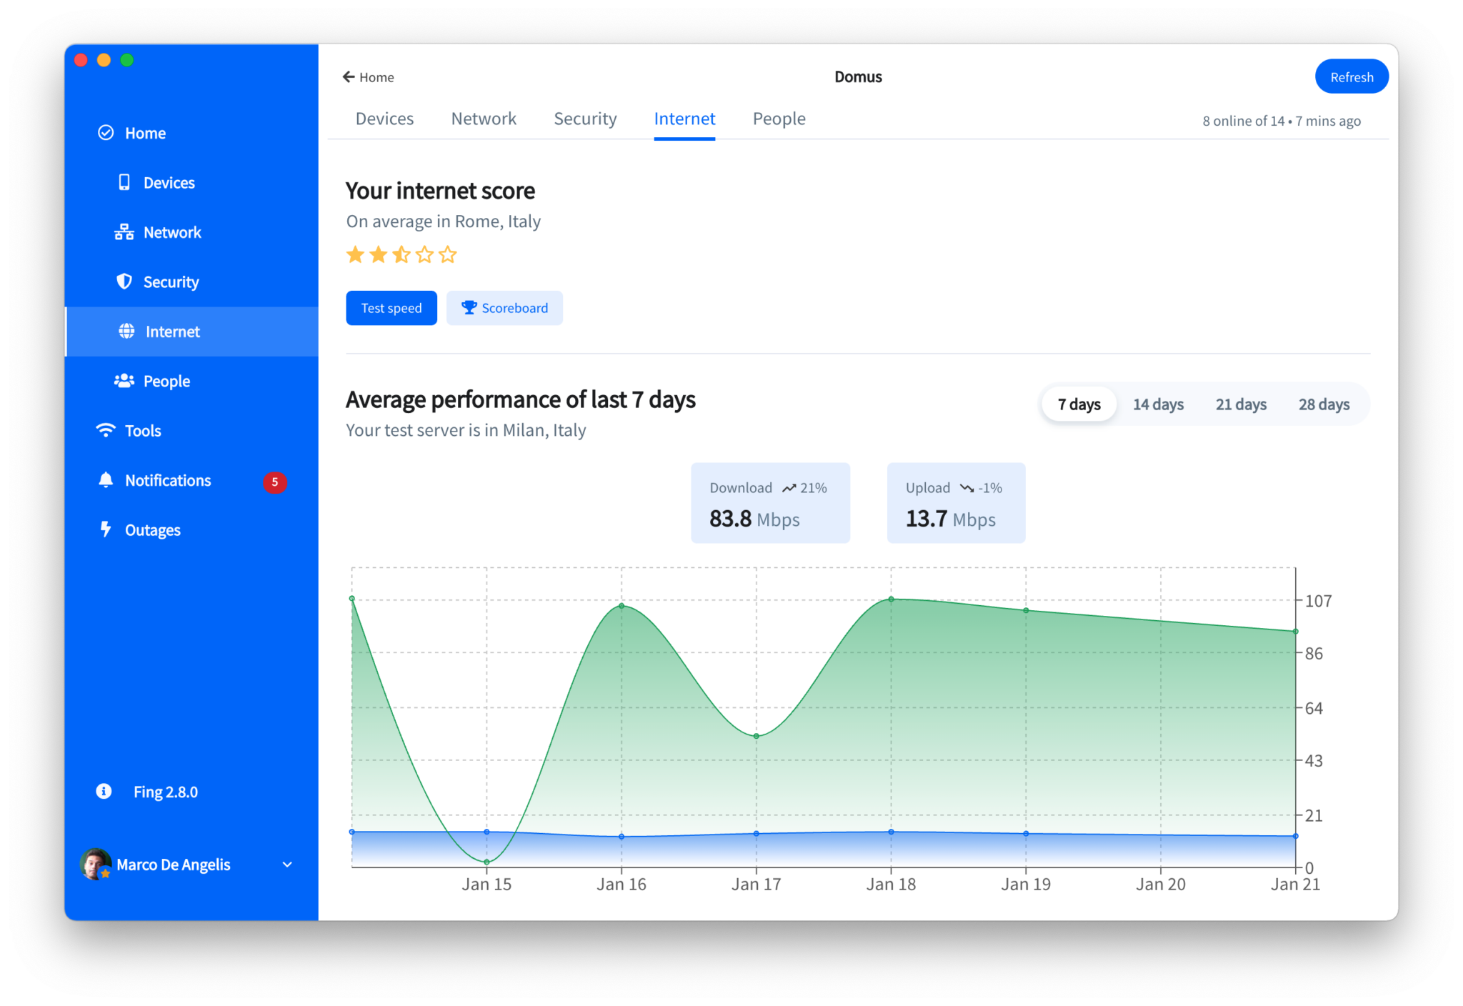Screen dimensions: 1463x1006
Task: Switch to 28 days performance view
Action: pos(1324,404)
